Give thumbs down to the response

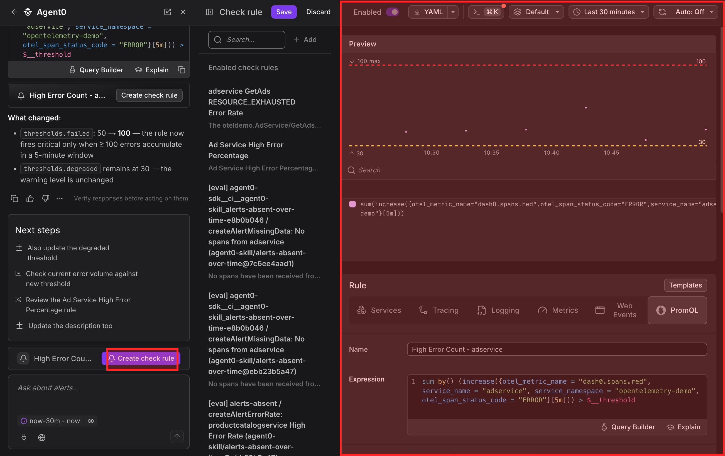pyautogui.click(x=46, y=199)
